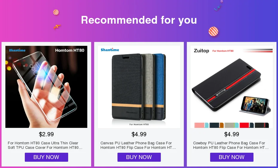The width and height of the screenshot is (278, 168).
Task: Select the pink color swatch on the Zuitop case
Action: [x=201, y=125]
